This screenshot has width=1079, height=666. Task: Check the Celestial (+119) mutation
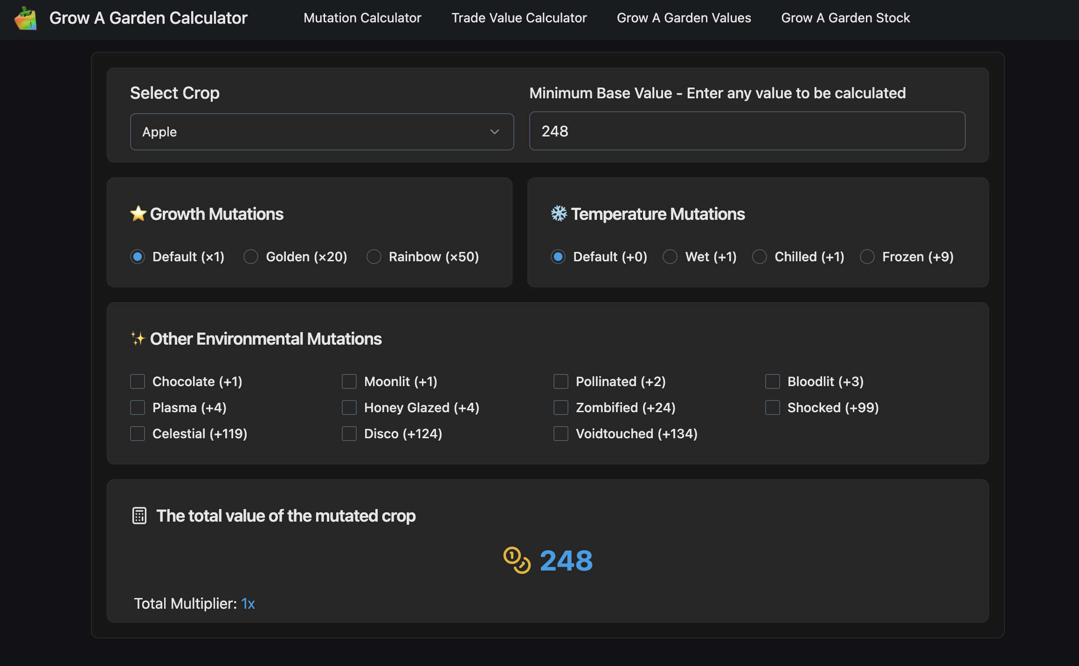pyautogui.click(x=138, y=434)
